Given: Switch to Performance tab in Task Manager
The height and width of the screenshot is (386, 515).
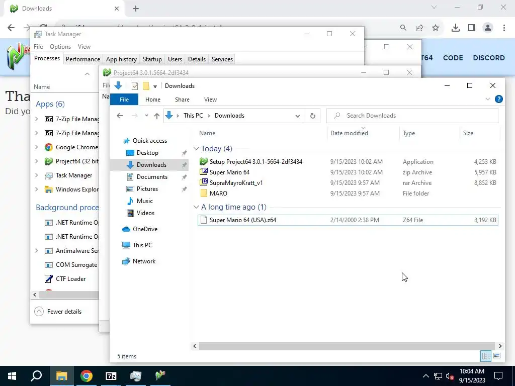Looking at the screenshot, I should 83,59.
